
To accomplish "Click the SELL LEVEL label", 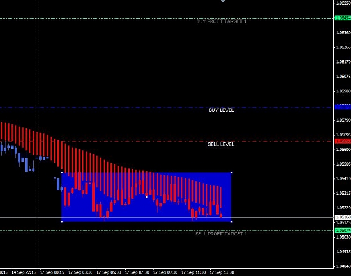I will [221, 144].
